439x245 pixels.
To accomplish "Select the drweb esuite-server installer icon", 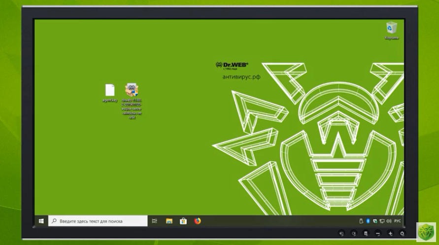I will [x=132, y=101].
